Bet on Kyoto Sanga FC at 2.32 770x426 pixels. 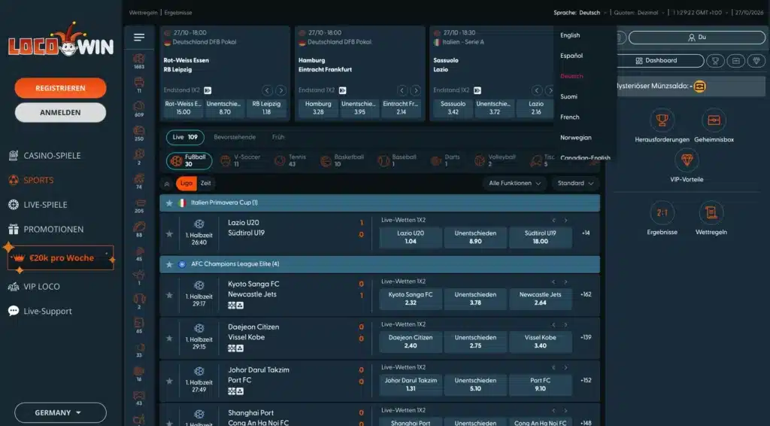pyautogui.click(x=411, y=299)
